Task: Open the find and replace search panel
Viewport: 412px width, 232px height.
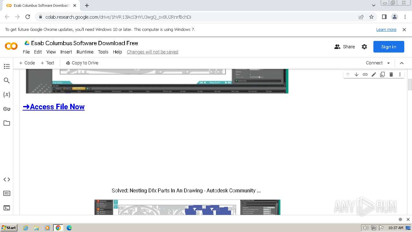Action: [7, 81]
